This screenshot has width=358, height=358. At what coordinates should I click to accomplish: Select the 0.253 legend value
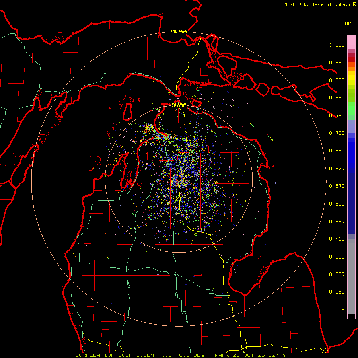point(337,292)
